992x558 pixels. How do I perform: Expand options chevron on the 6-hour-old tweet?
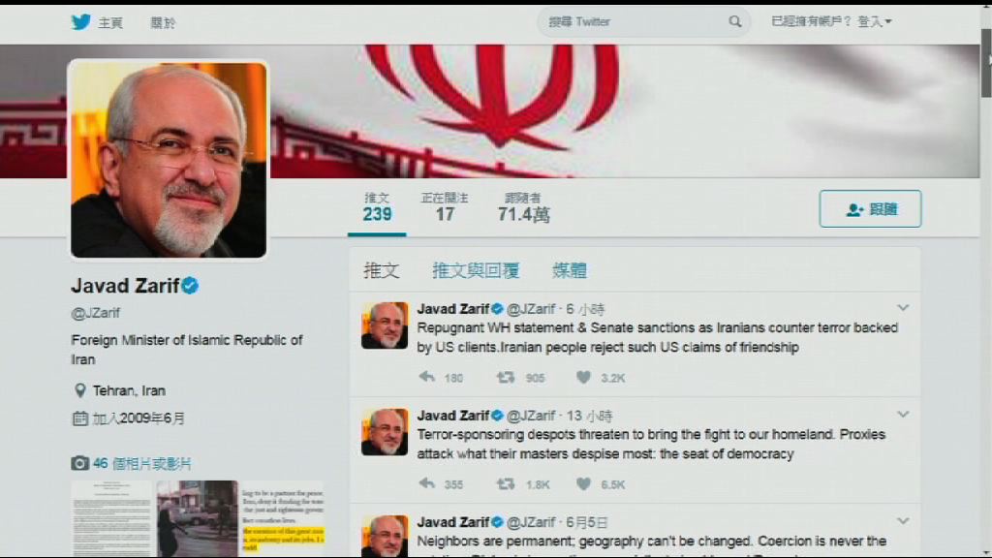click(903, 308)
